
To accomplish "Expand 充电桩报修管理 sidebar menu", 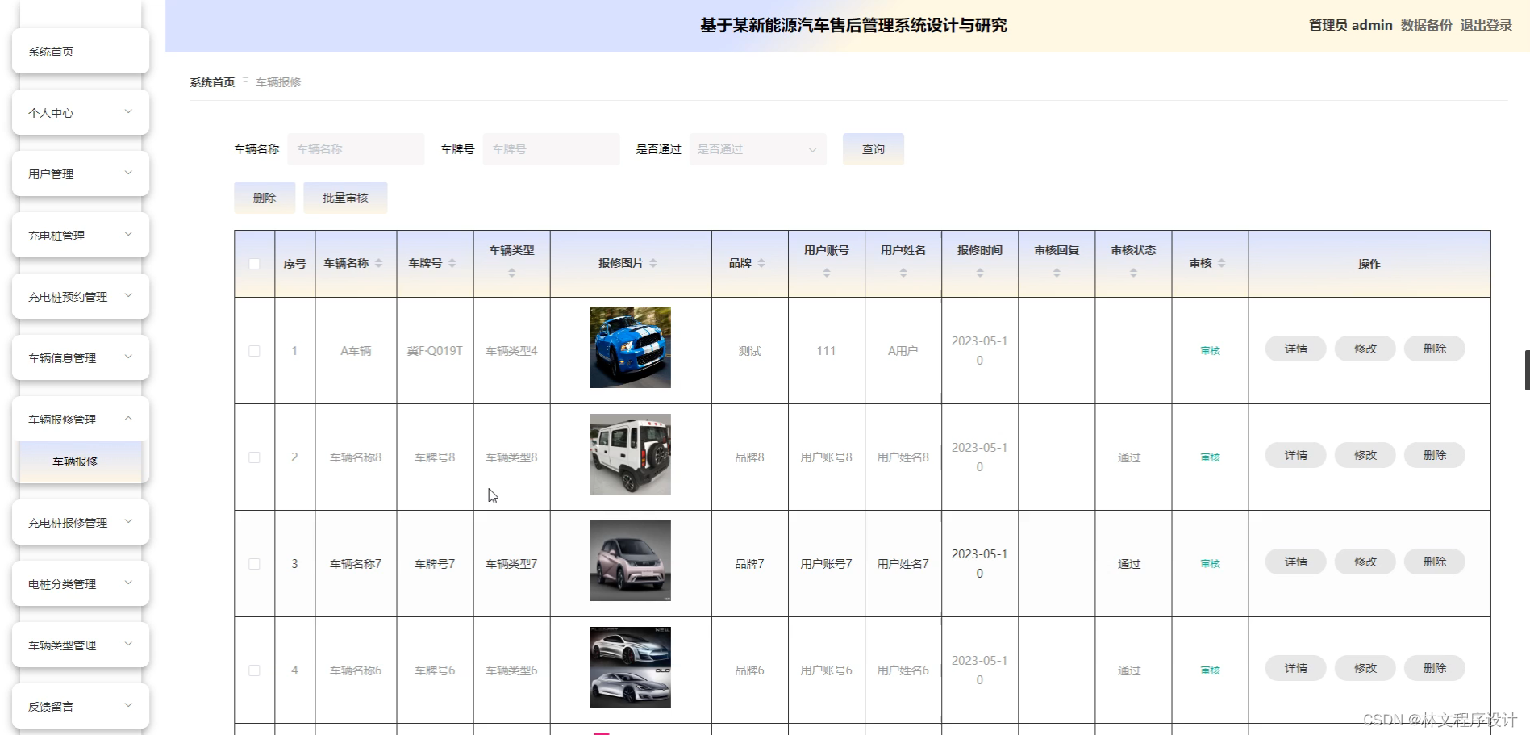I will (x=81, y=522).
